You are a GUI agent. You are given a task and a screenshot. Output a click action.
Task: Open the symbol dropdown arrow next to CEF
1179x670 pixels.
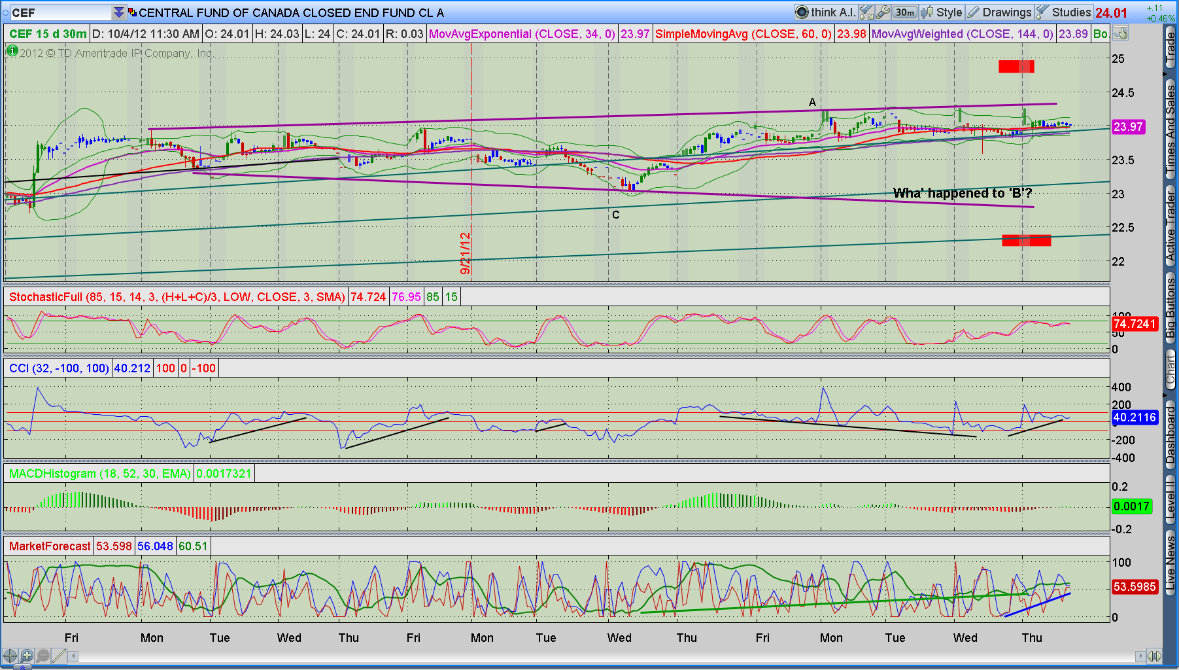(118, 12)
